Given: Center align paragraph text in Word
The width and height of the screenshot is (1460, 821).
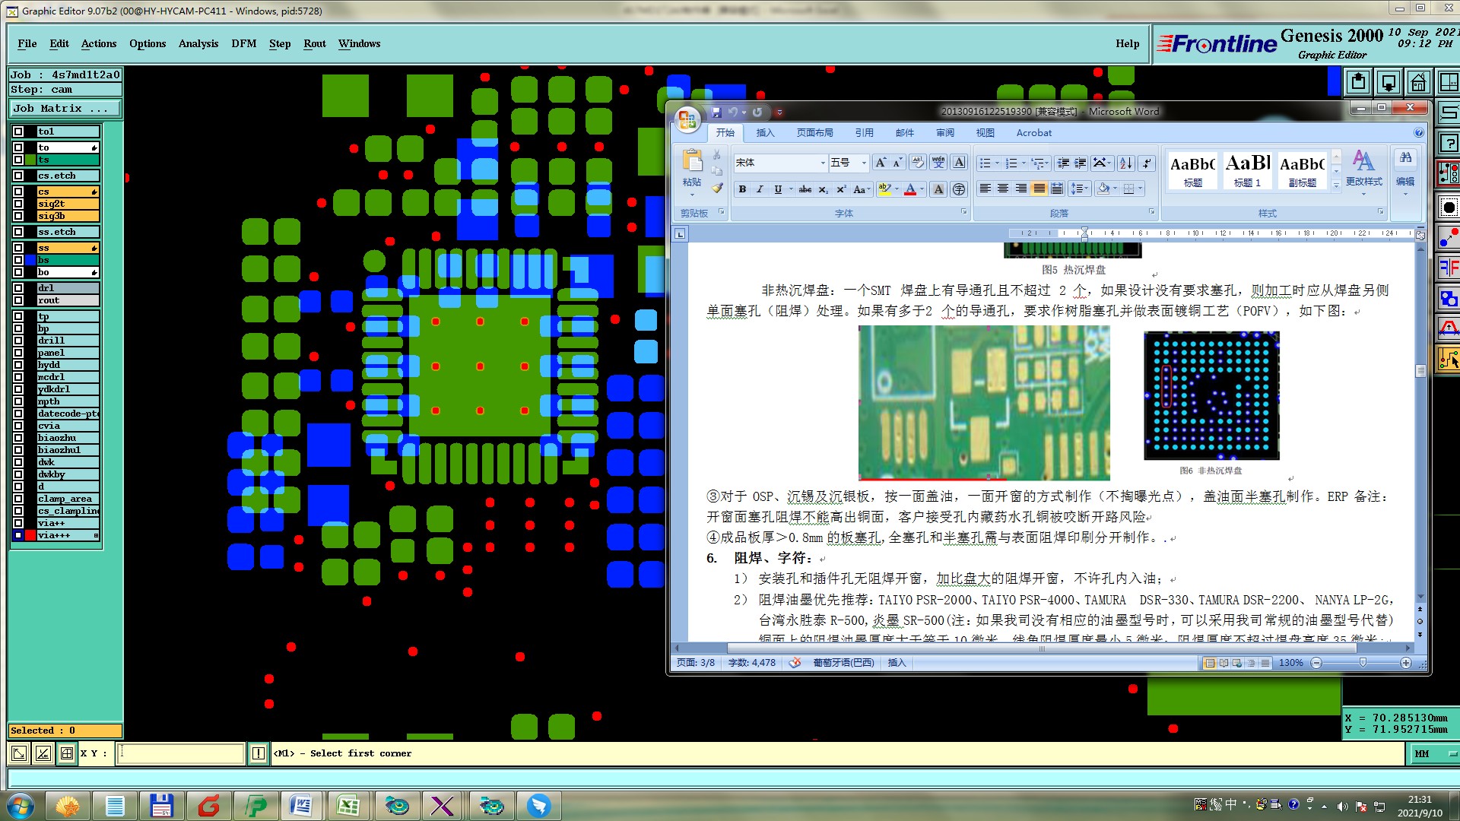Looking at the screenshot, I should (1003, 189).
